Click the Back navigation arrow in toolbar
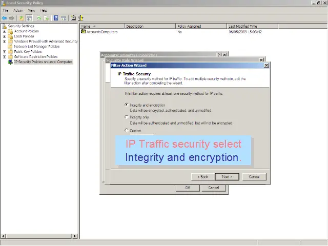The width and height of the screenshot is (328, 246). tap(4, 18)
